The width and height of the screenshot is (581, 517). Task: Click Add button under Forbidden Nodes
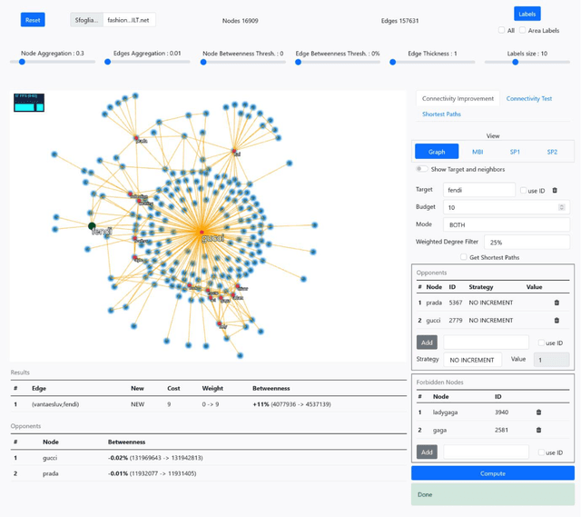point(427,452)
